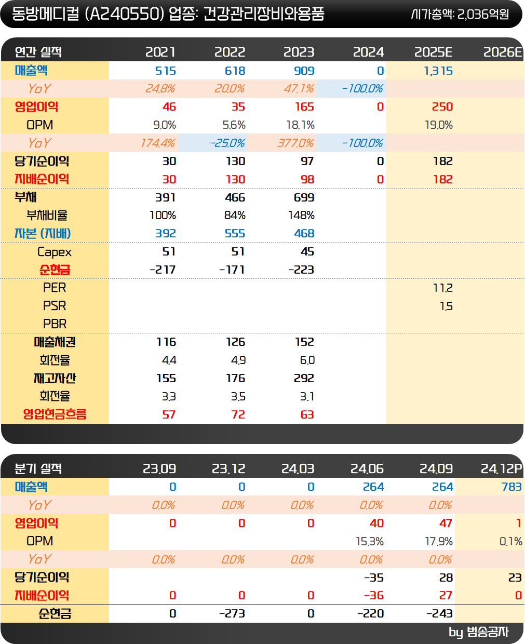
Task: Click the quarterly 순현금 value -273
Action: pos(232,614)
